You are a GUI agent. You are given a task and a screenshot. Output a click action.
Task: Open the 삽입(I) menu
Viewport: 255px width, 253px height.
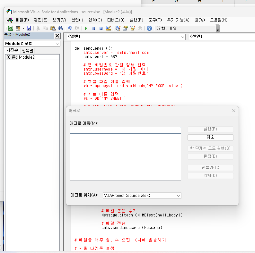(77, 20)
